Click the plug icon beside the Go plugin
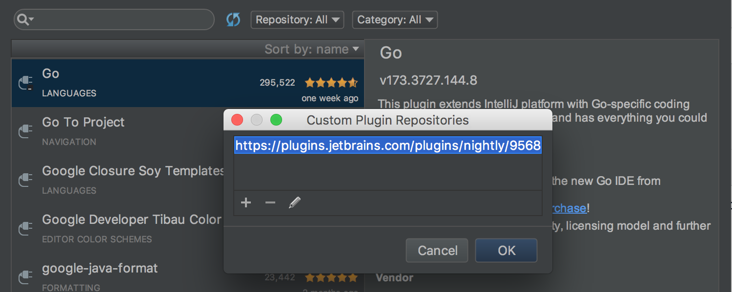This screenshot has height=292, width=732. (25, 83)
